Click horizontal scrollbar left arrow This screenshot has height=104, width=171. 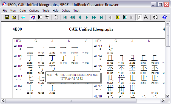pyautogui.click(x=3, y=101)
